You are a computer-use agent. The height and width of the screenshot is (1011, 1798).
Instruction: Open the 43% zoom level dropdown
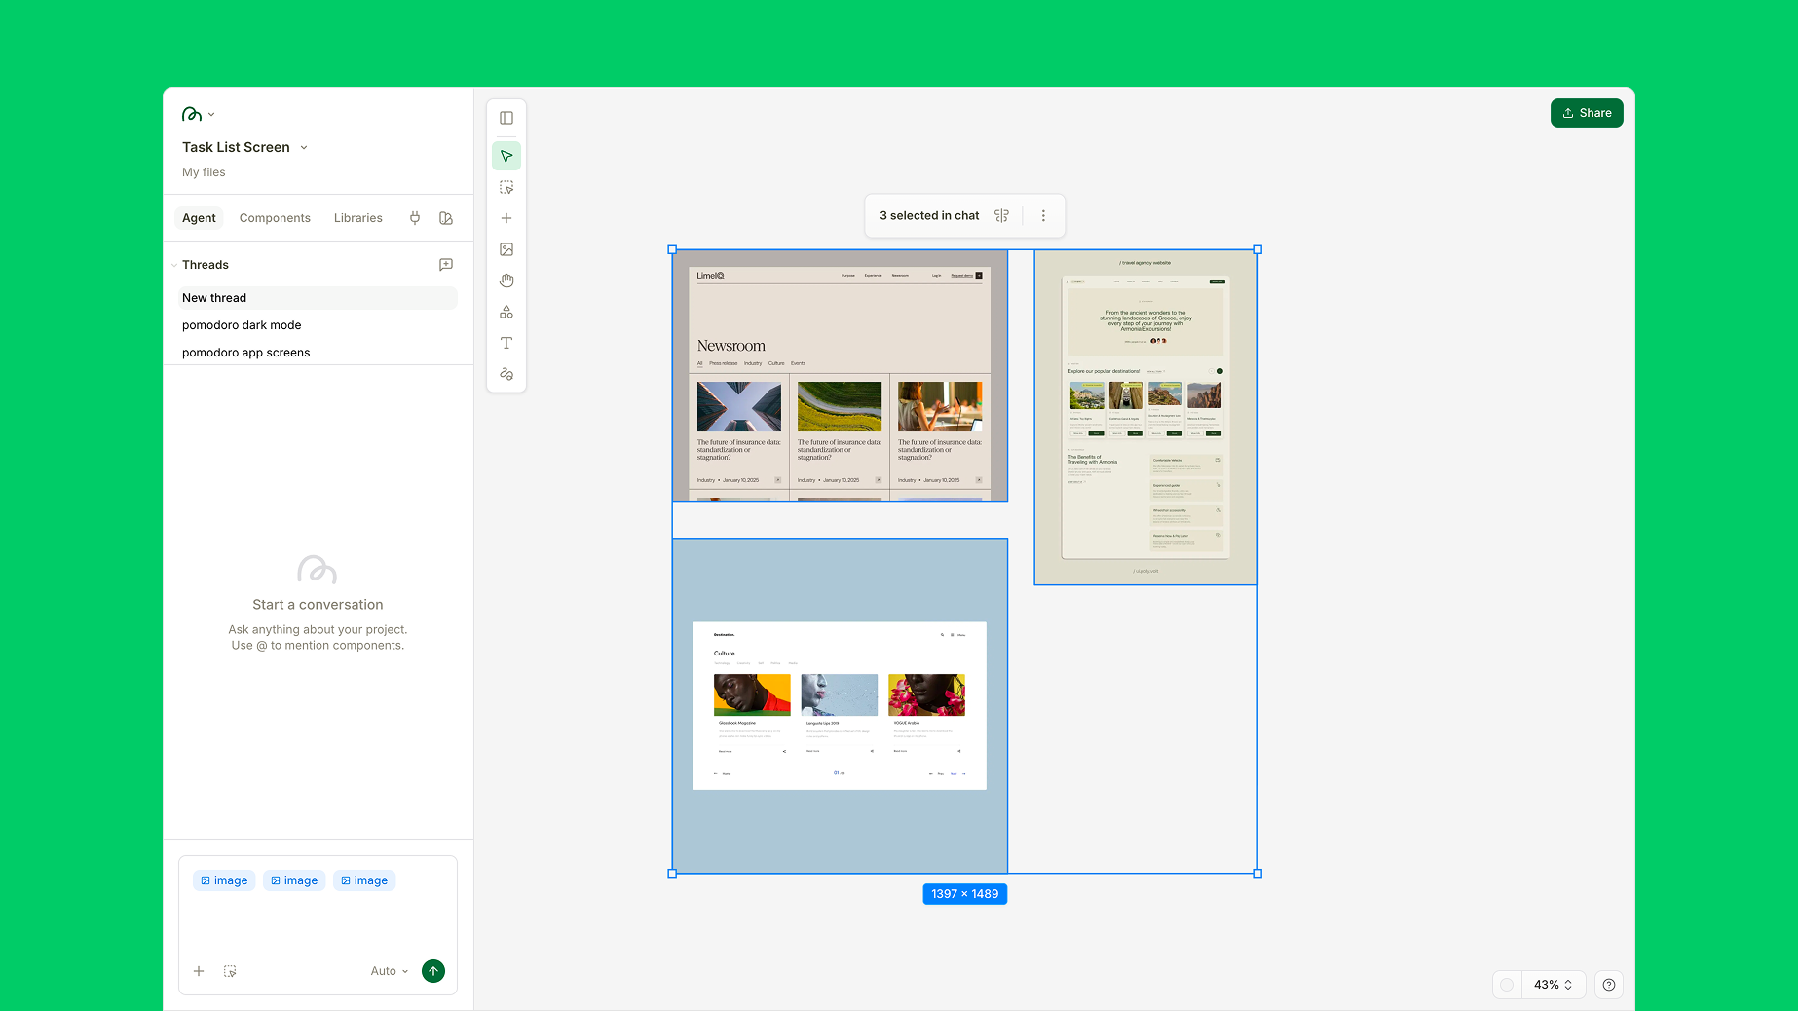[1553, 985]
